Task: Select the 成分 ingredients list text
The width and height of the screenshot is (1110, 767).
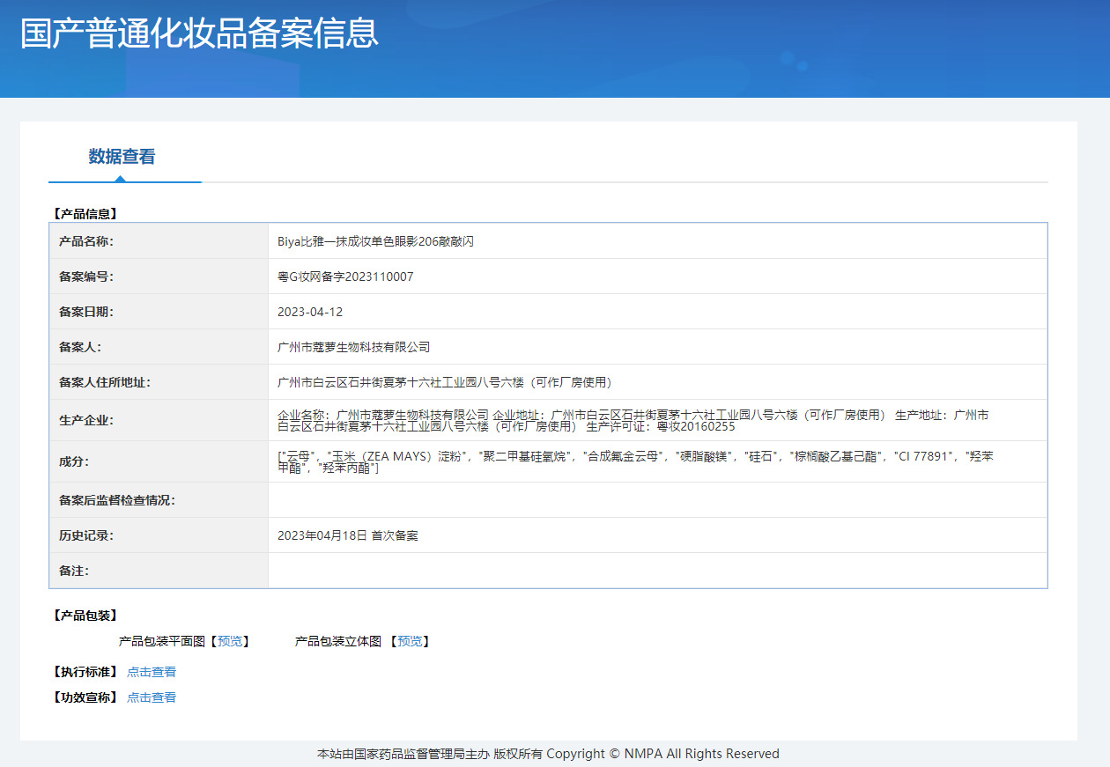Action: point(634,461)
